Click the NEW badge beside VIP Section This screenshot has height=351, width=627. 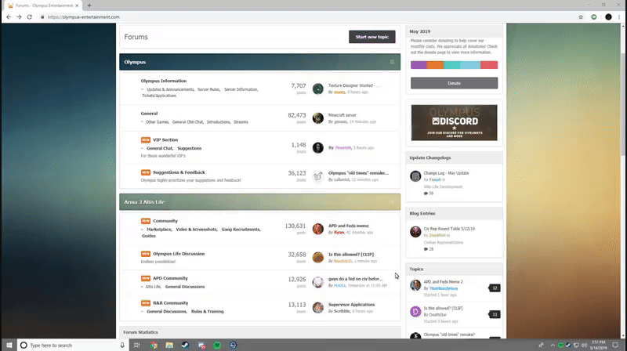(146, 140)
